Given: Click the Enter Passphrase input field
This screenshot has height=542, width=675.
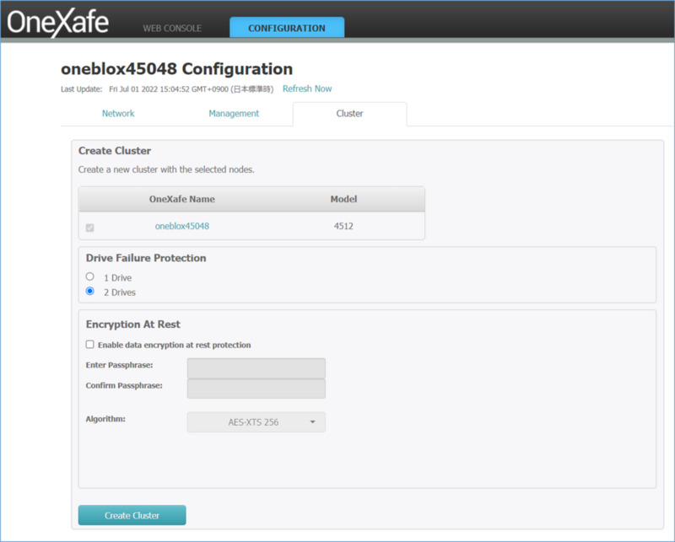Looking at the screenshot, I should 256,368.
